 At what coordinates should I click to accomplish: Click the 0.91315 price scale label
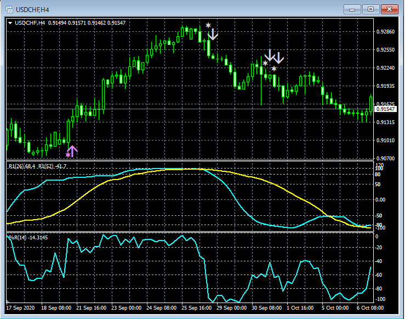pyautogui.click(x=386, y=122)
